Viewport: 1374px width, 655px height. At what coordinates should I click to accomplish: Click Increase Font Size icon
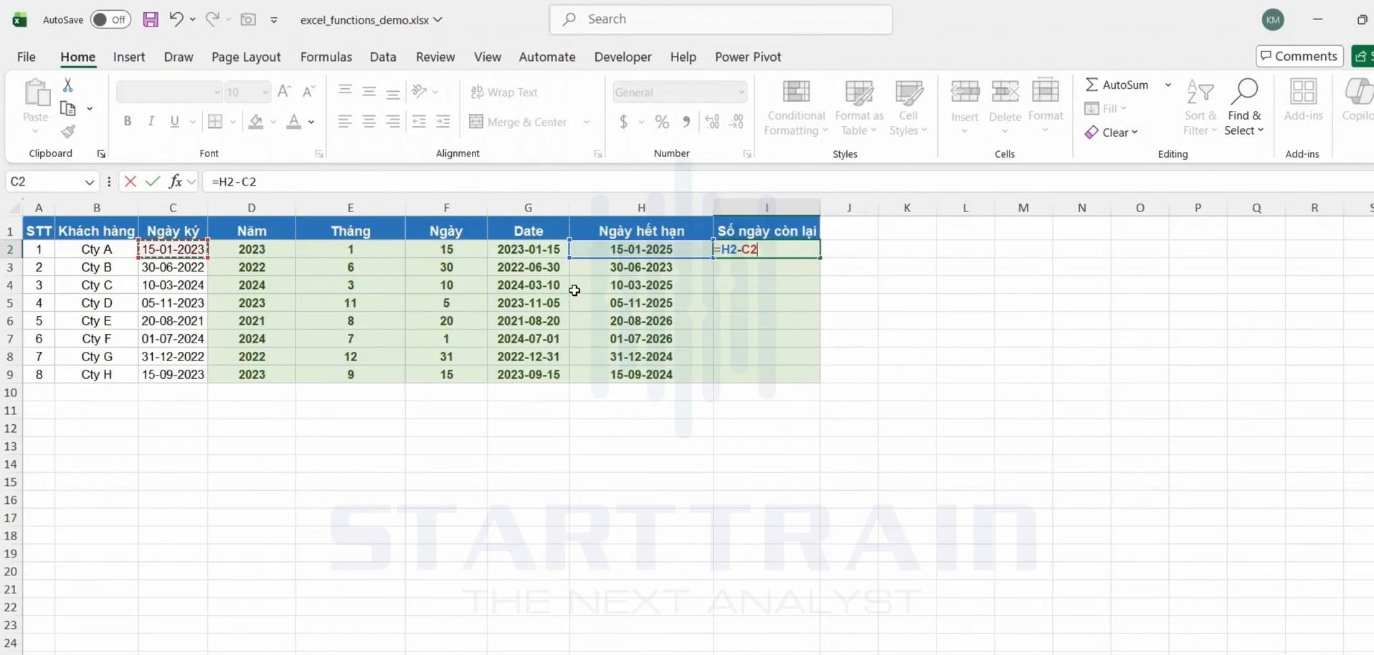(284, 92)
